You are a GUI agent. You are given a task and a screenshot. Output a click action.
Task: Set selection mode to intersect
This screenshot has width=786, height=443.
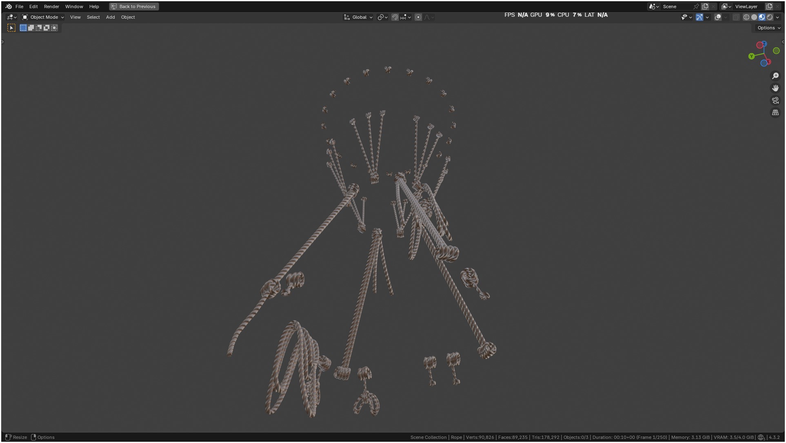coord(54,28)
